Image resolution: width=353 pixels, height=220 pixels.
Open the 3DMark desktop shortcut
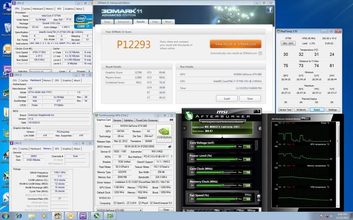tap(7, 51)
